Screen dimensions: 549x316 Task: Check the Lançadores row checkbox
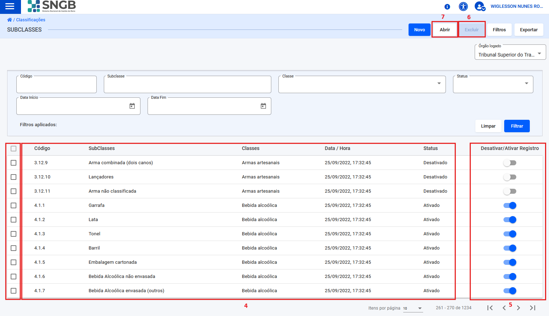(14, 177)
